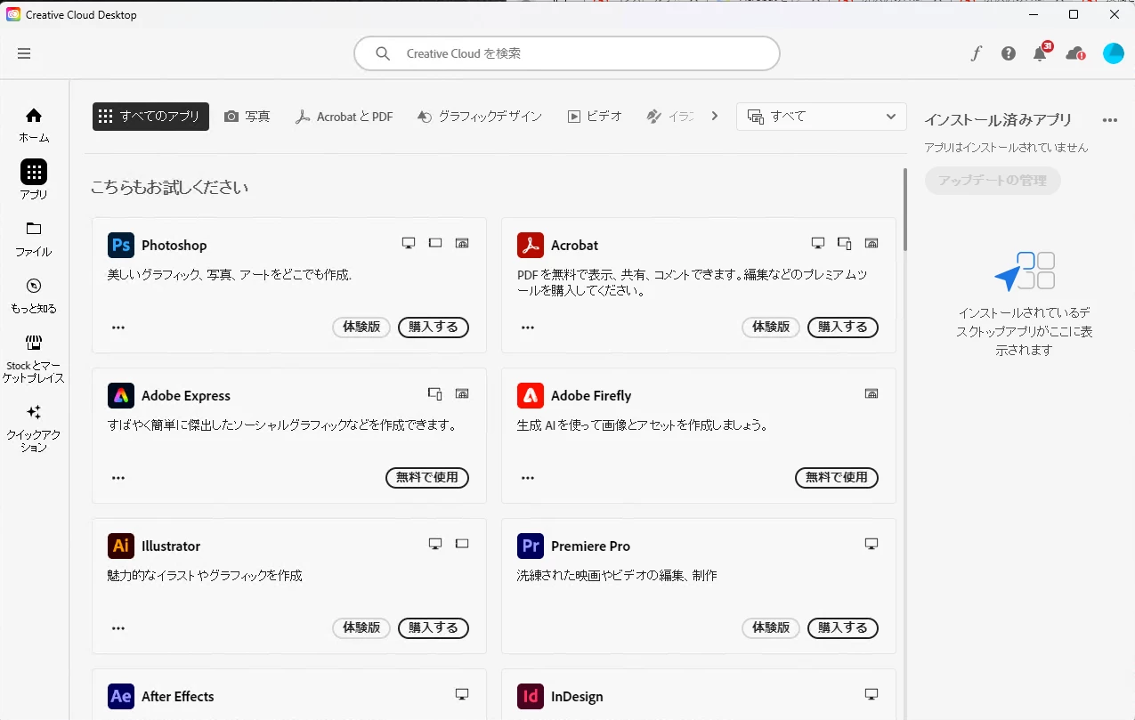This screenshot has width=1135, height=720.
Task: Click the Adobe Express title text
Action: click(x=186, y=395)
